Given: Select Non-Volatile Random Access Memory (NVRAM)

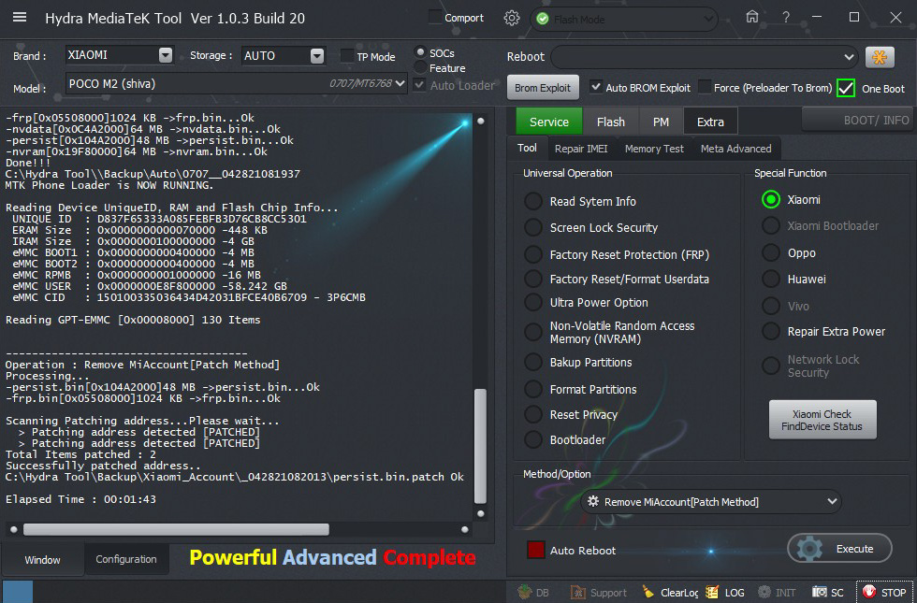Looking at the screenshot, I should [x=532, y=332].
